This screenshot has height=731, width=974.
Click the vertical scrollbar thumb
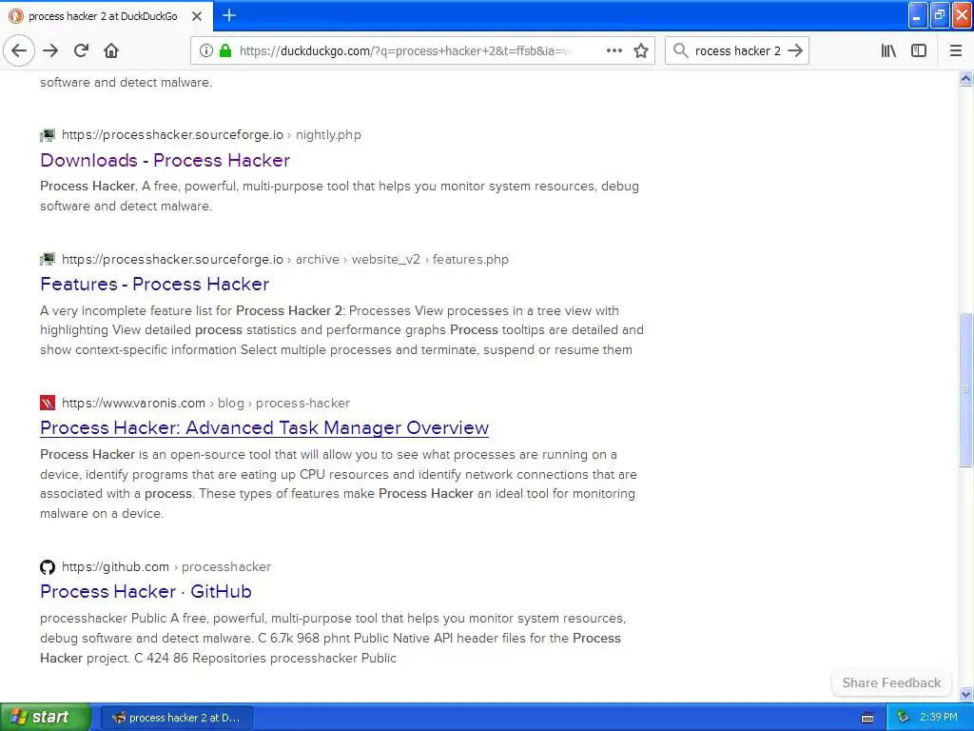pos(965,389)
